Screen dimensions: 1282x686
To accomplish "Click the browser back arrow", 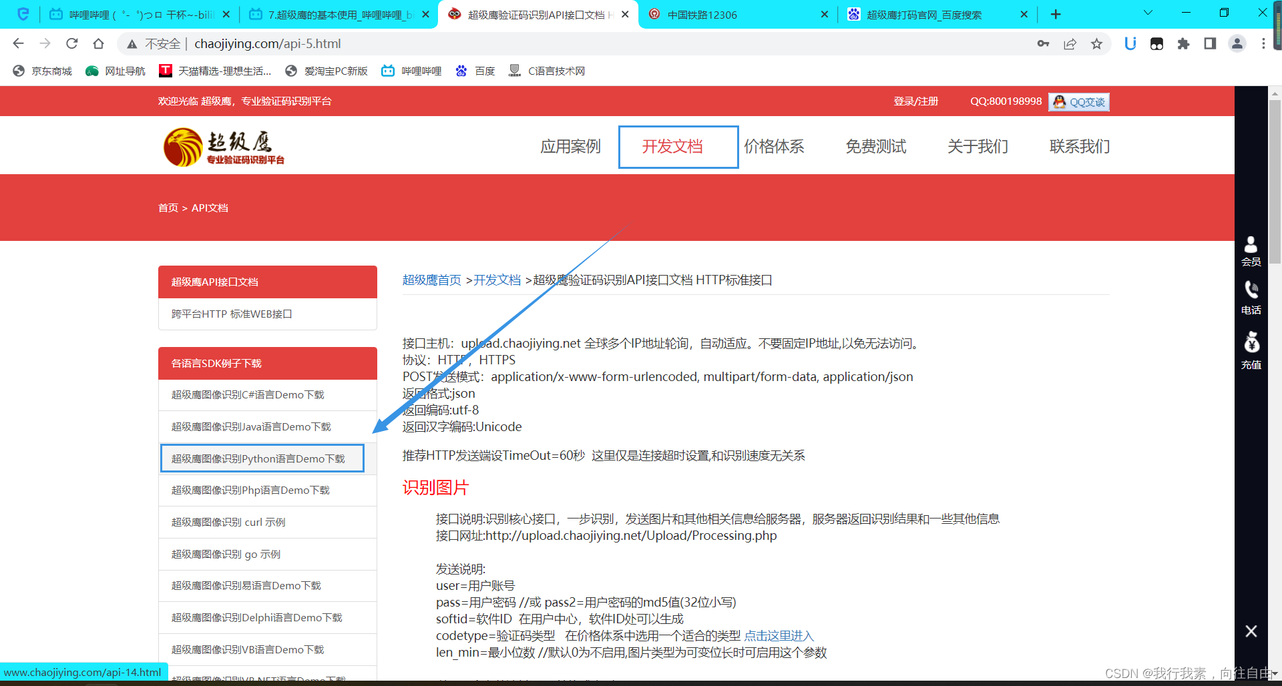I will (x=18, y=43).
